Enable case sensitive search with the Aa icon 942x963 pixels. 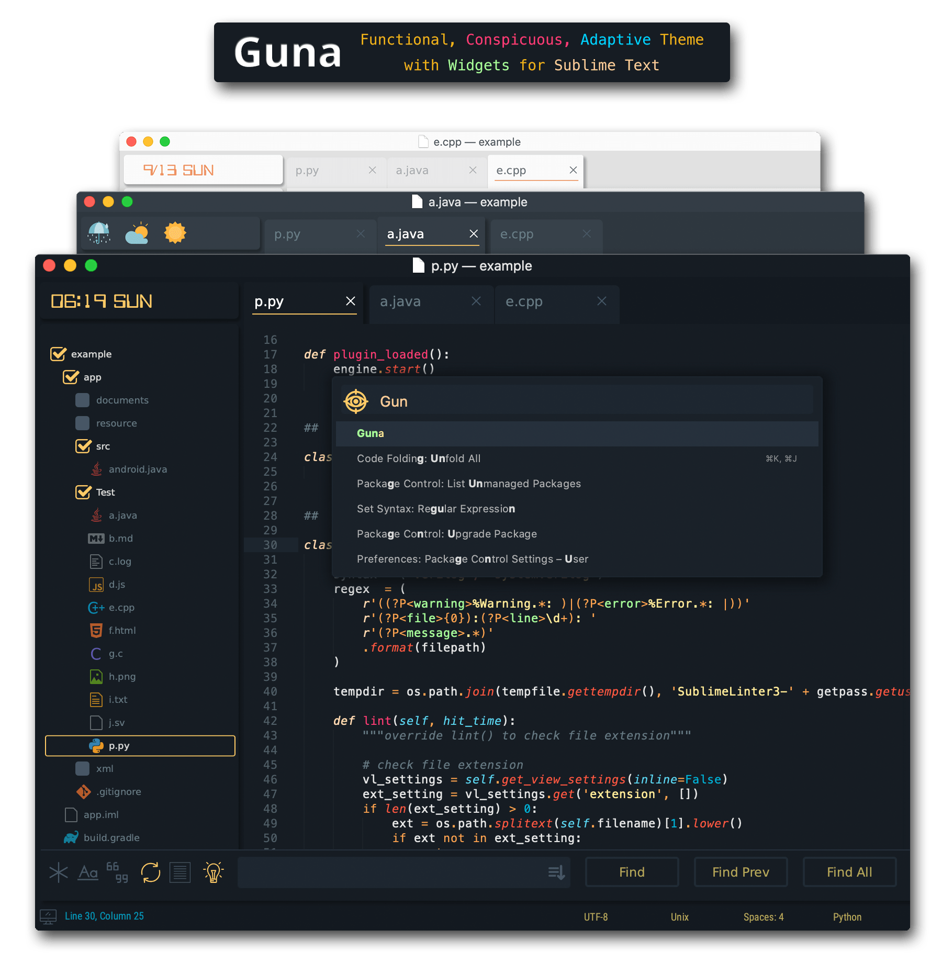[x=88, y=872]
